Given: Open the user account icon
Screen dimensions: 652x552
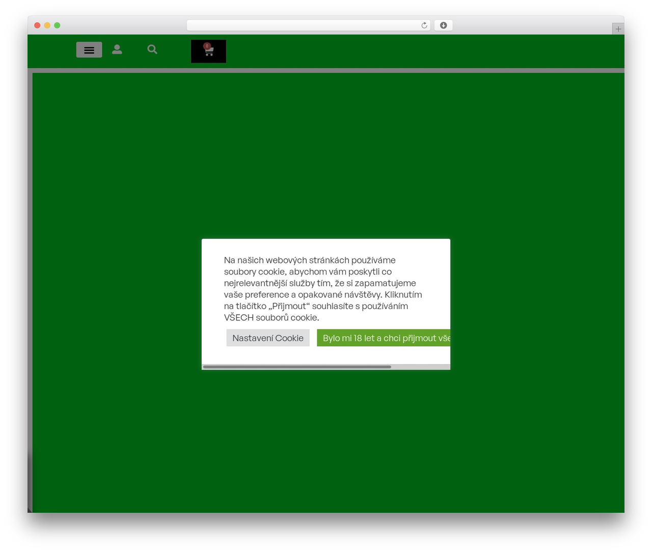Looking at the screenshot, I should click(117, 49).
